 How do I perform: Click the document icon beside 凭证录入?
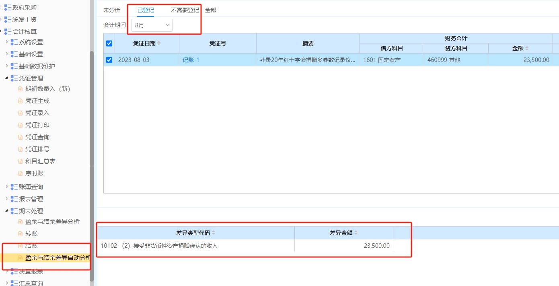21,113
